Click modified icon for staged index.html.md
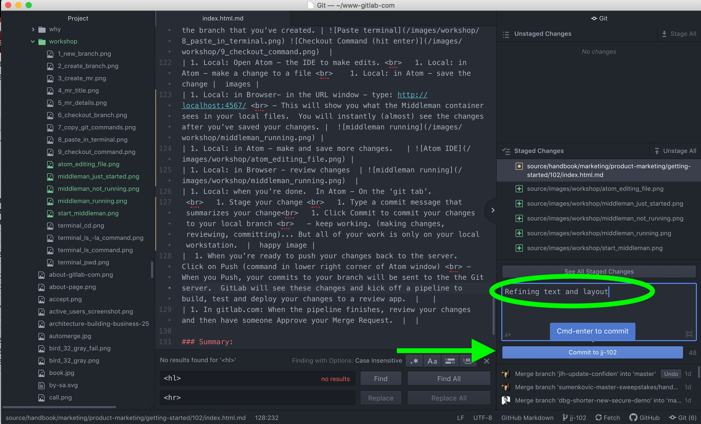Image resolution: width=701 pixels, height=424 pixels. 519,166
